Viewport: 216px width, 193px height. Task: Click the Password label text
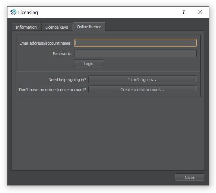pos(62,54)
